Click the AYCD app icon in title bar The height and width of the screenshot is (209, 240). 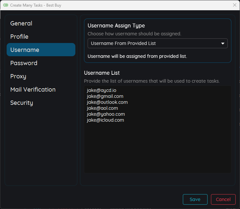point(6,5)
